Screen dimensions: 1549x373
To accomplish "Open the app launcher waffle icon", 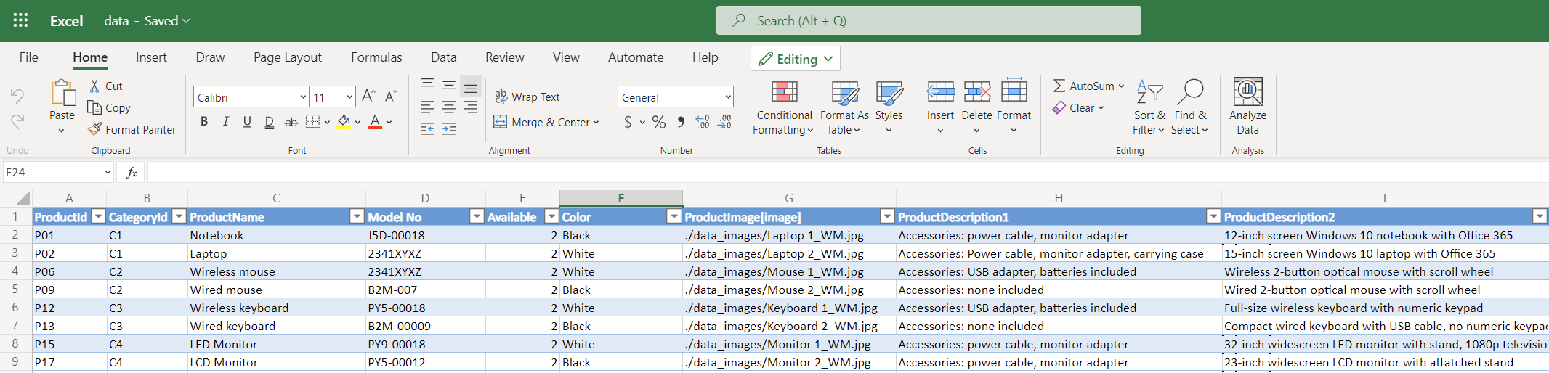I will (x=20, y=20).
